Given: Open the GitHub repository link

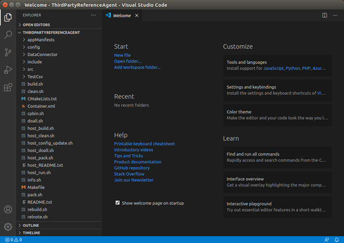Looking at the screenshot, I should coord(131,168).
